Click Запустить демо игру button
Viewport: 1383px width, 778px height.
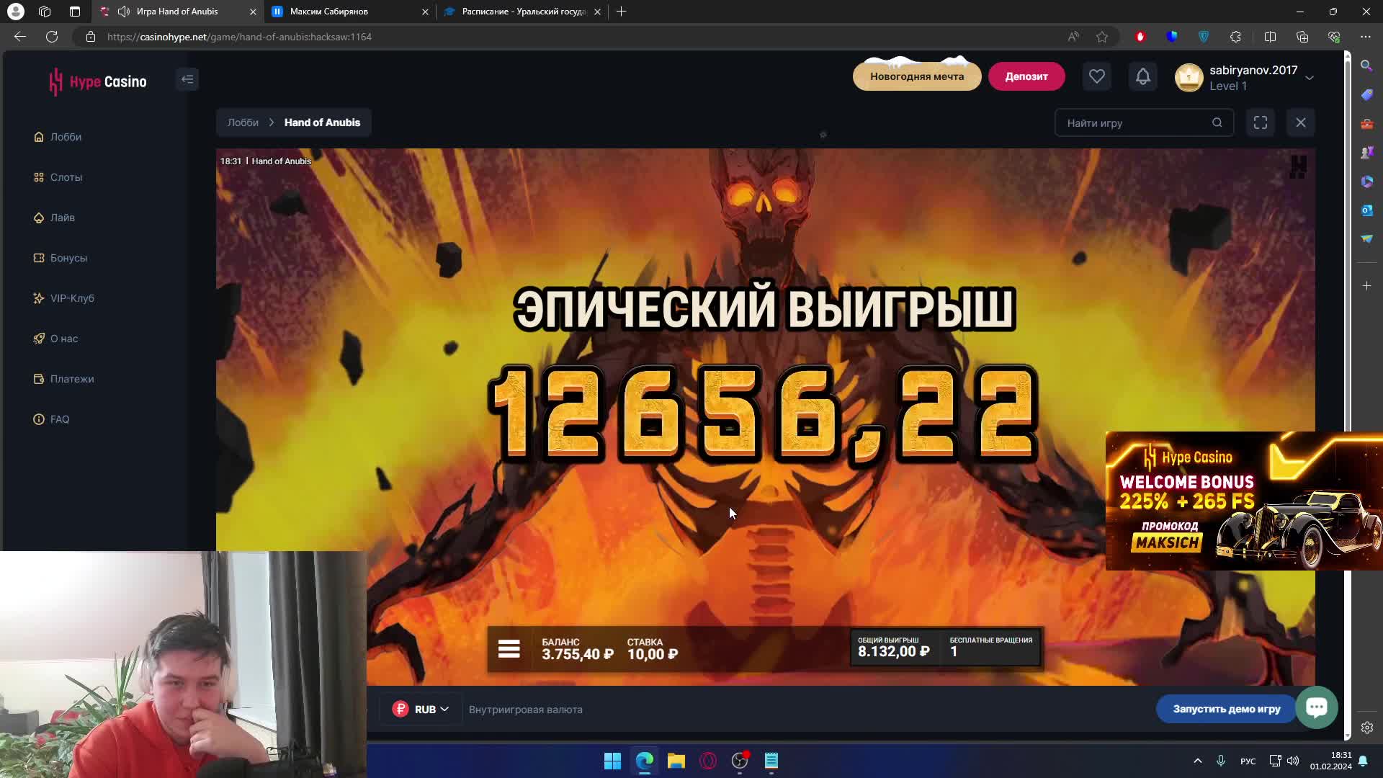(1226, 709)
